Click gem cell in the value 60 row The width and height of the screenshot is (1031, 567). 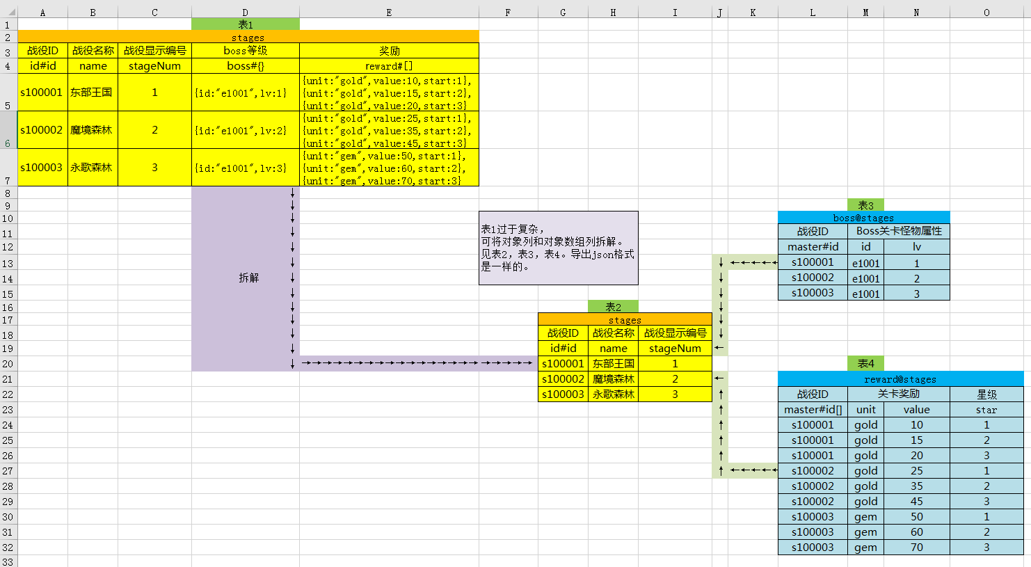[865, 532]
